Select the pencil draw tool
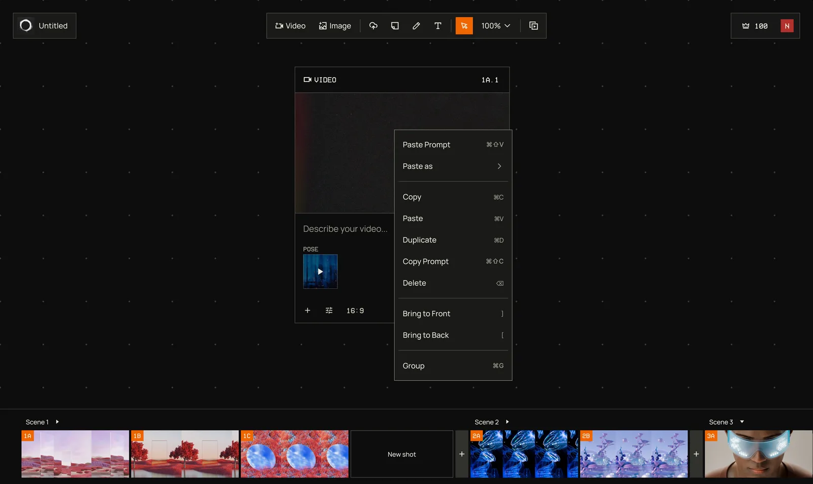 [416, 26]
